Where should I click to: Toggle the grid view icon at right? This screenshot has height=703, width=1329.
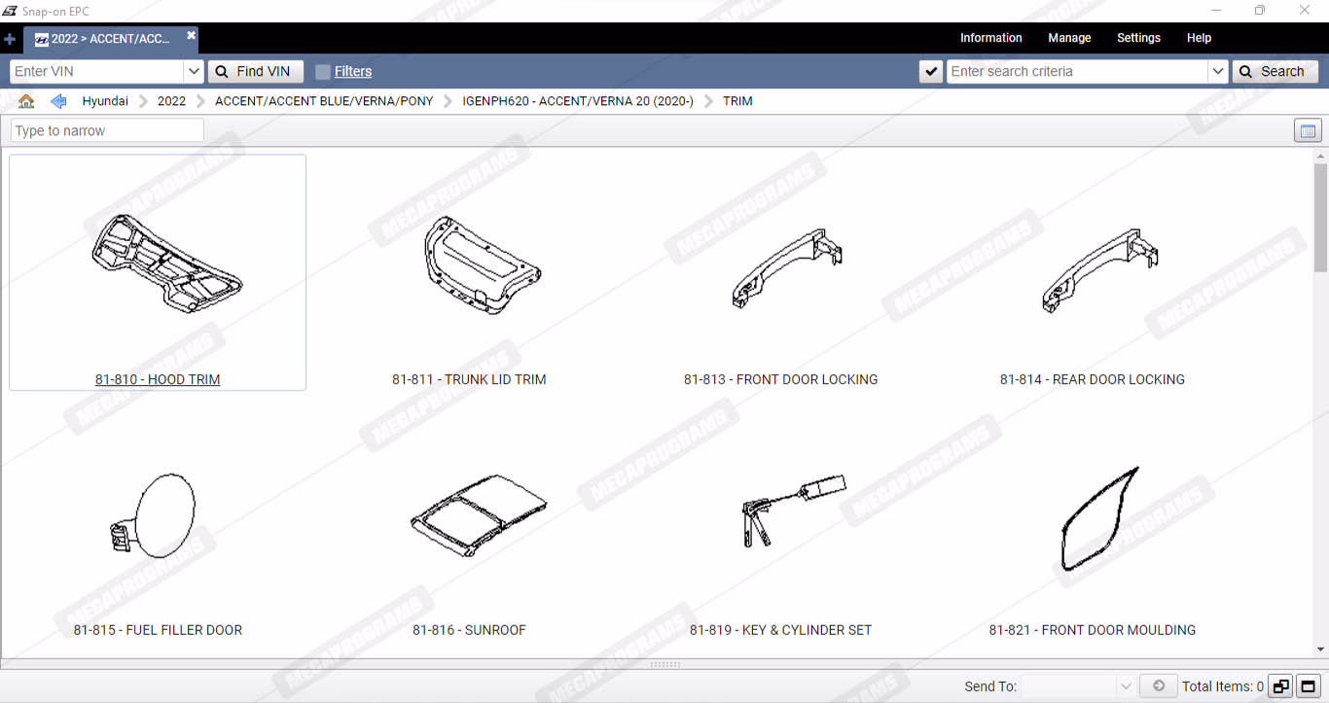(1308, 131)
